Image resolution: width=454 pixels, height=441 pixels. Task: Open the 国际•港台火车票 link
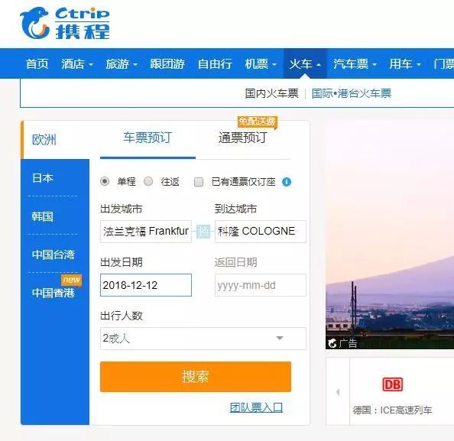coord(352,93)
